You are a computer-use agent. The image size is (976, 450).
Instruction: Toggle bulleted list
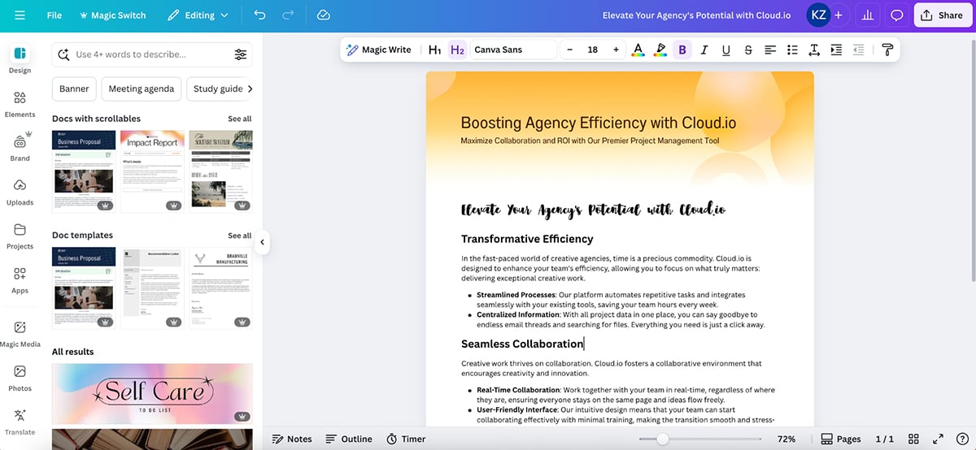(x=792, y=50)
